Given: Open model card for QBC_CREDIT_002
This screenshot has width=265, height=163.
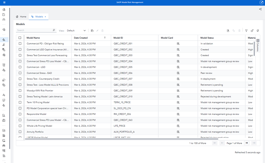Looking at the screenshot, I should tap(178, 49).
